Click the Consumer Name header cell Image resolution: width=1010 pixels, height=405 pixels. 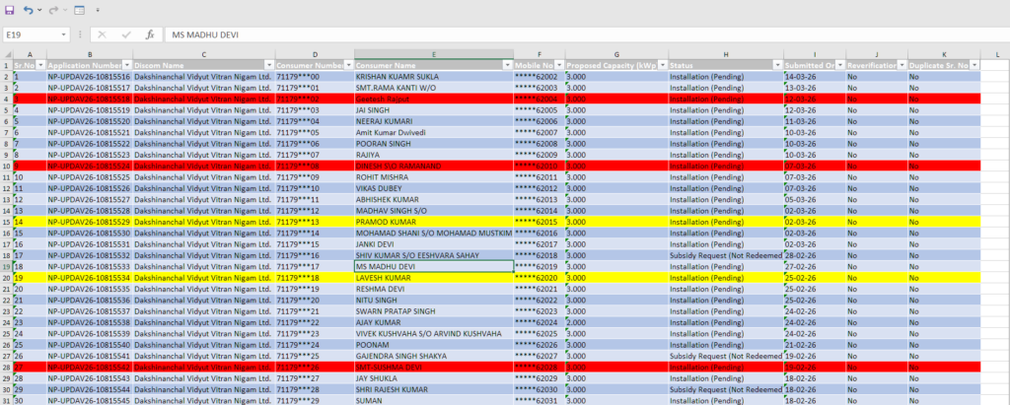point(434,65)
